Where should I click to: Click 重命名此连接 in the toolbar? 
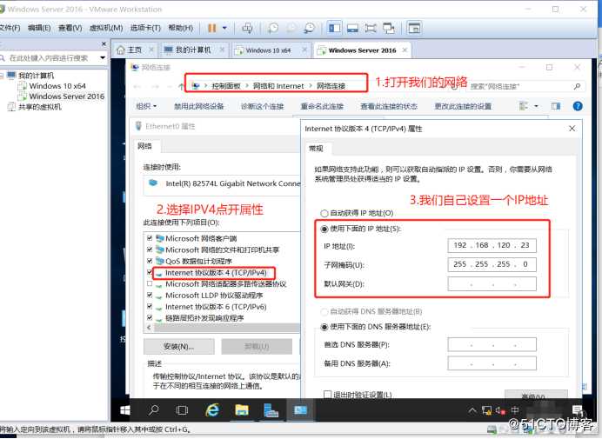point(322,106)
